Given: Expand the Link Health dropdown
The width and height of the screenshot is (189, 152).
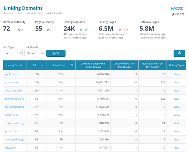Looking at the screenshot, I should [x=34, y=53].
